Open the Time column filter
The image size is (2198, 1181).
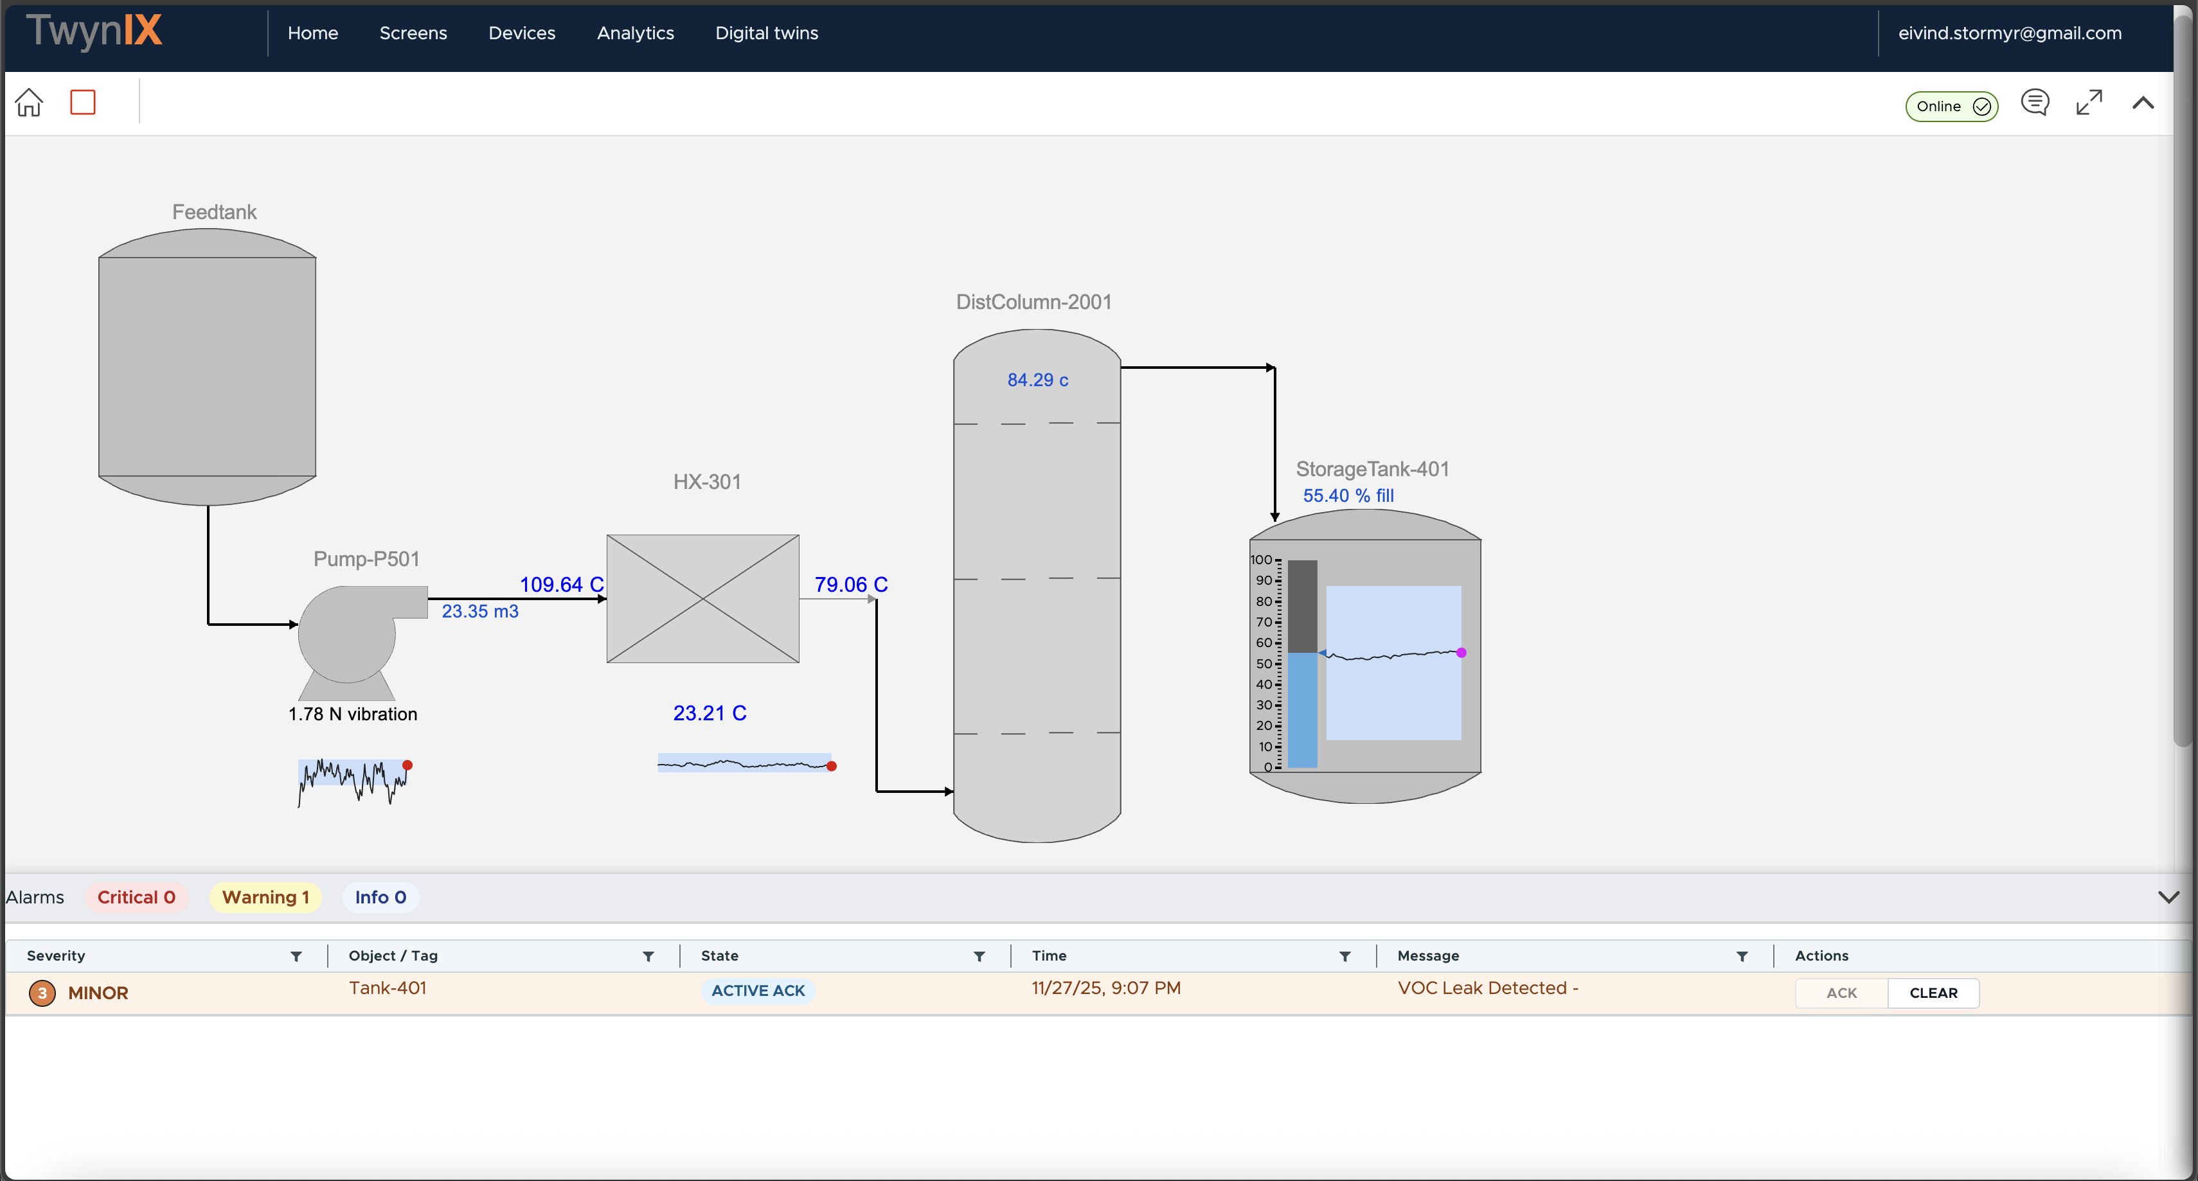[1345, 955]
